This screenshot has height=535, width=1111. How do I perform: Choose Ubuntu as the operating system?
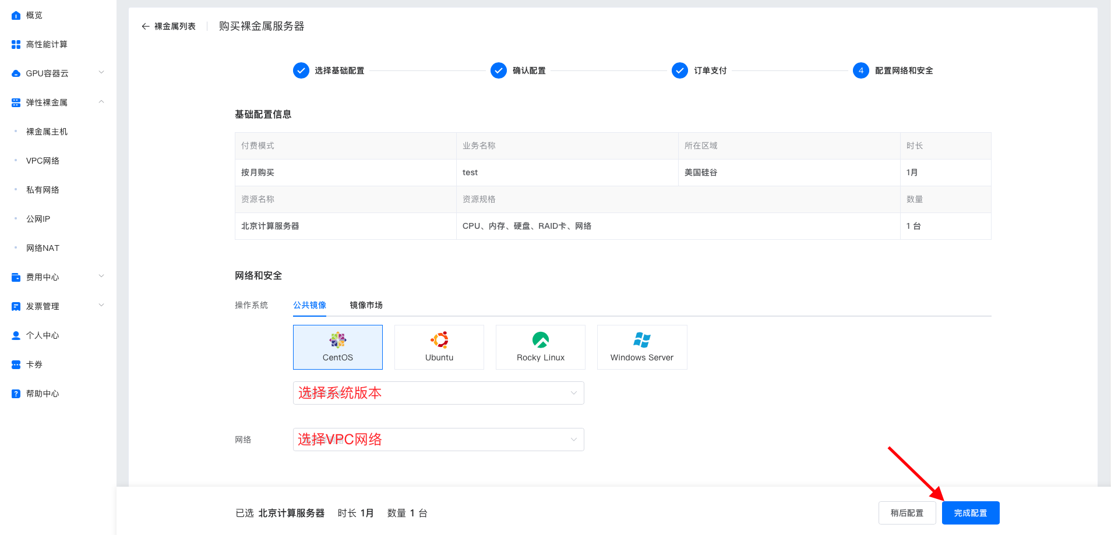(439, 347)
